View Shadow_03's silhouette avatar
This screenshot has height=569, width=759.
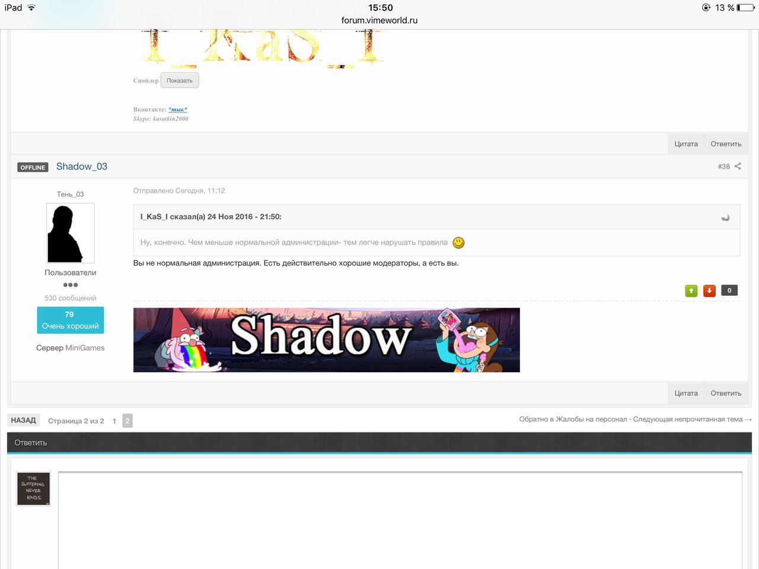click(71, 234)
